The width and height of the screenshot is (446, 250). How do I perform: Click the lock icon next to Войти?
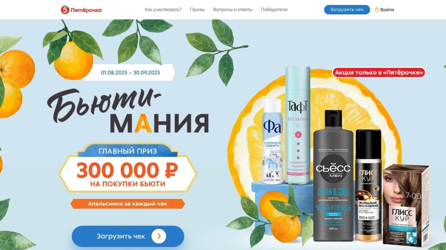pos(377,10)
